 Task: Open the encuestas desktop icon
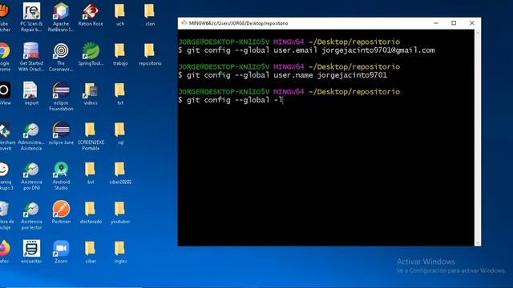(x=31, y=252)
